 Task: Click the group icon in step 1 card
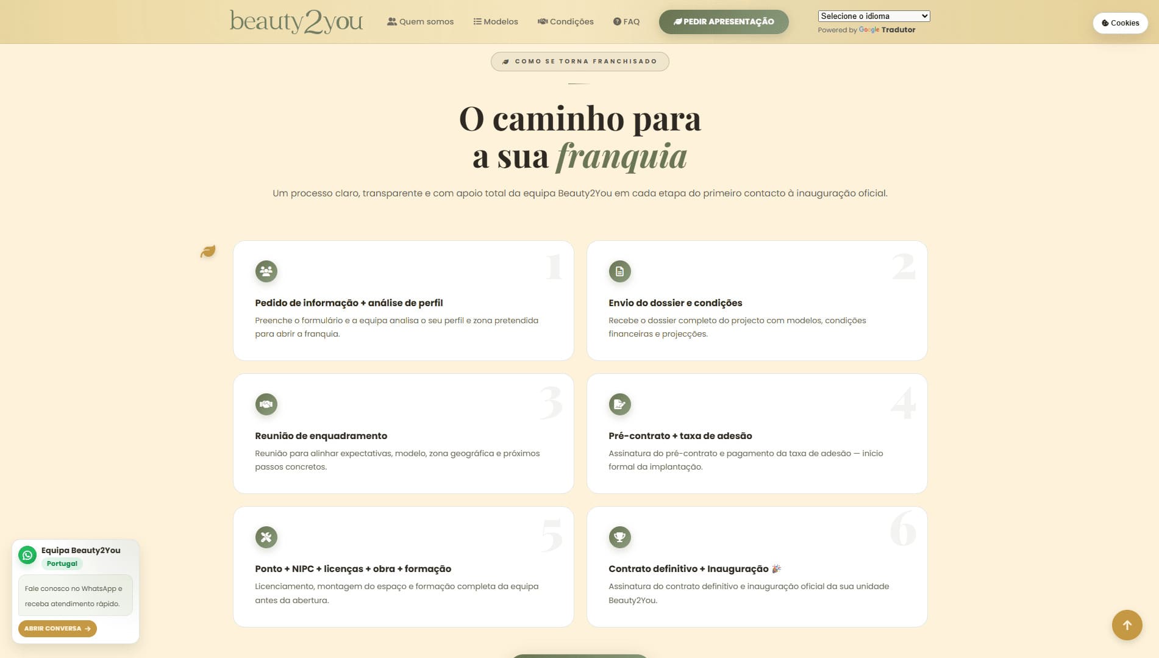[266, 271]
